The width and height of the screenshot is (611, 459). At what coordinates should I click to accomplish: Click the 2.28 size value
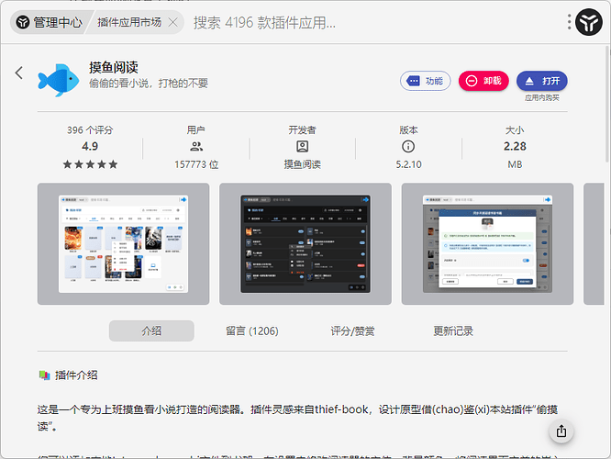point(515,146)
